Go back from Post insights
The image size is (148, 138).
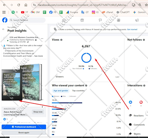(4, 29)
